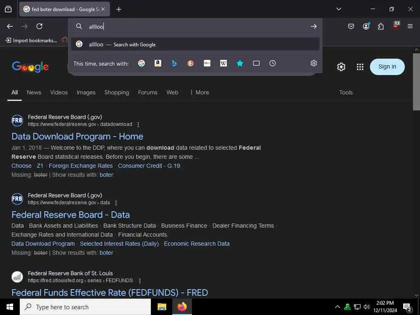This screenshot has width=420, height=315.
Task: Switch to the Forums tab
Action: [148, 92]
